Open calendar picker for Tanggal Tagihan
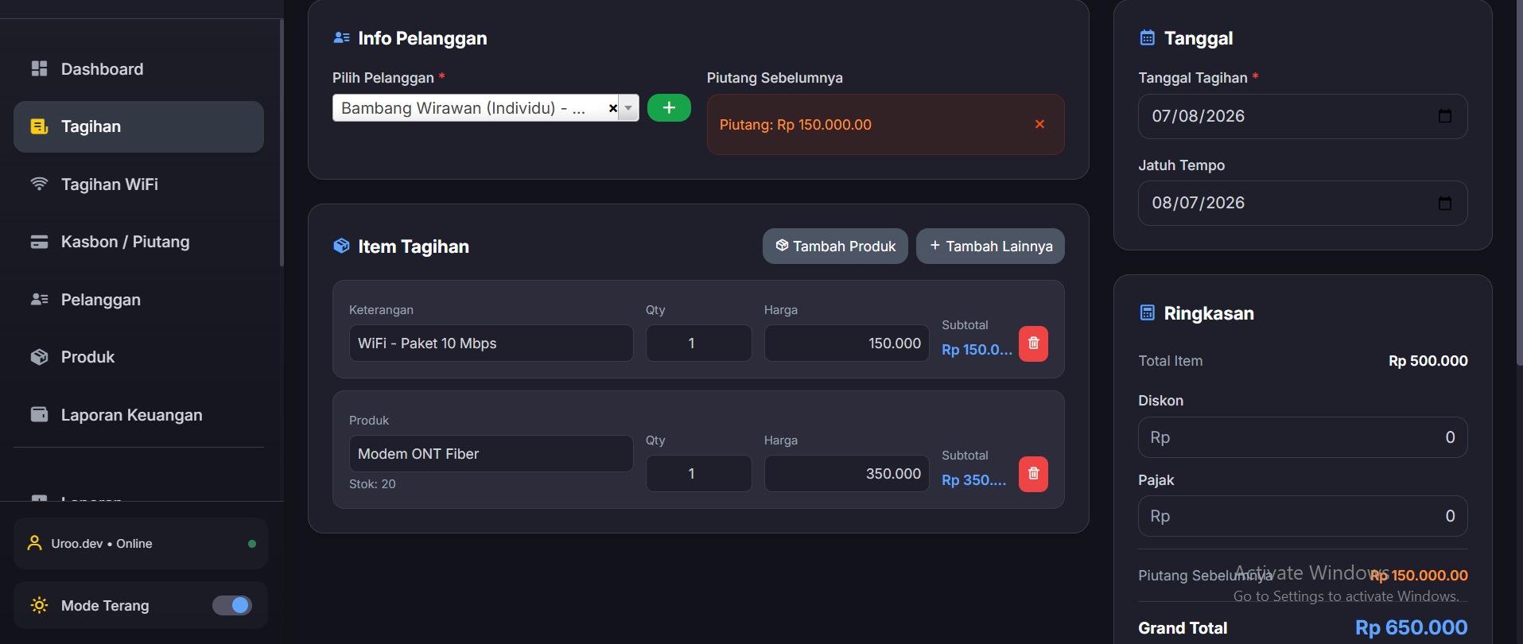Viewport: 1523px width, 644px height. point(1445,116)
